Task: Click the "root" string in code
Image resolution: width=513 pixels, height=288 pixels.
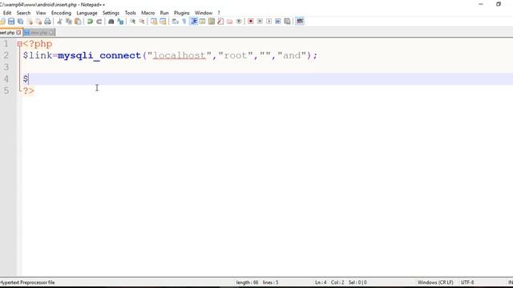Action: pyautogui.click(x=236, y=55)
